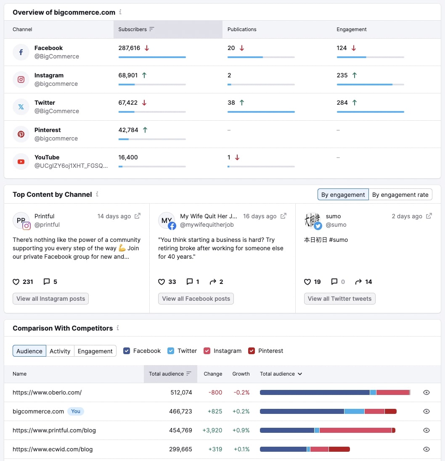Open the Printful Instagram post external link icon

click(x=137, y=216)
